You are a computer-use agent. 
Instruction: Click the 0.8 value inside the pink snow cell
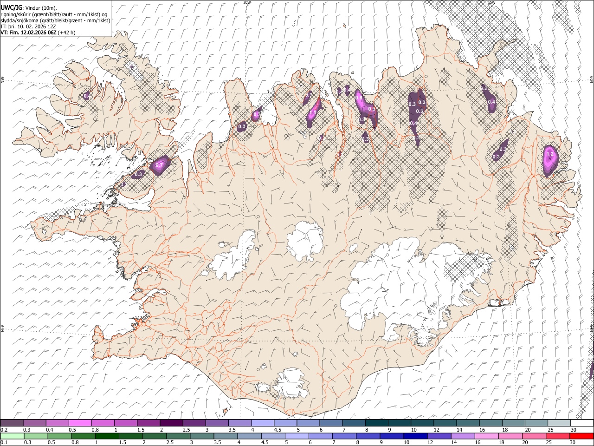point(359,98)
